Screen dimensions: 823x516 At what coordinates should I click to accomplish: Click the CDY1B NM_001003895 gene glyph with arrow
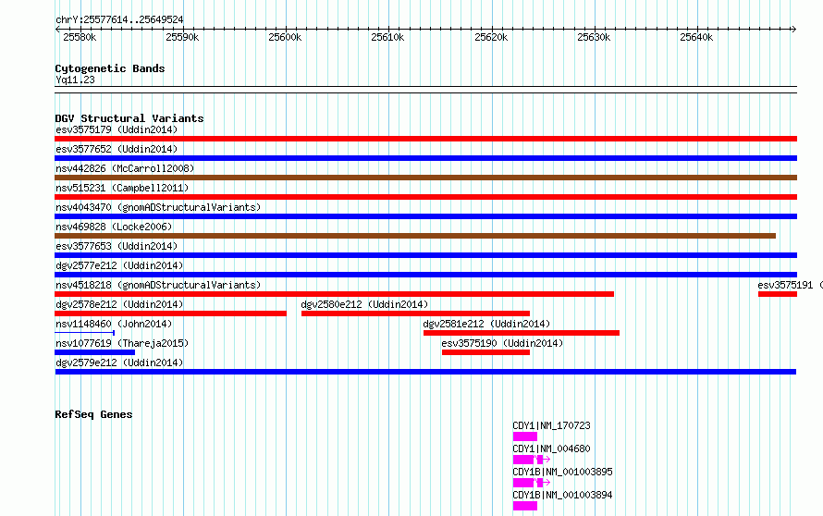[531, 483]
